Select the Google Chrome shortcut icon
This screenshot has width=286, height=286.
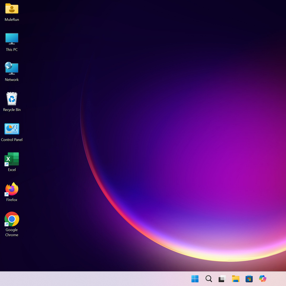point(12,219)
